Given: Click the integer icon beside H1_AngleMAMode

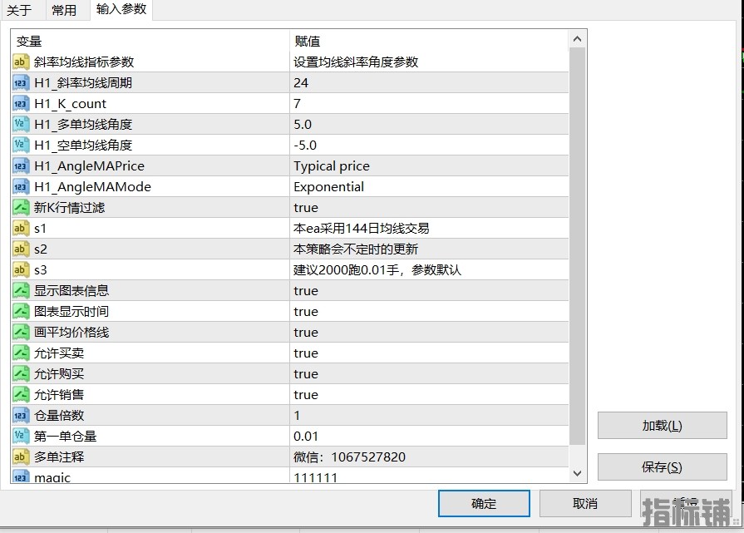Looking at the screenshot, I should click(21, 186).
